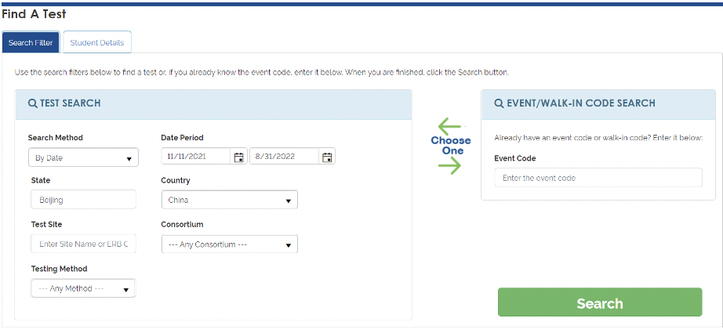Expand the Any Consortium dropdown

pyautogui.click(x=229, y=244)
